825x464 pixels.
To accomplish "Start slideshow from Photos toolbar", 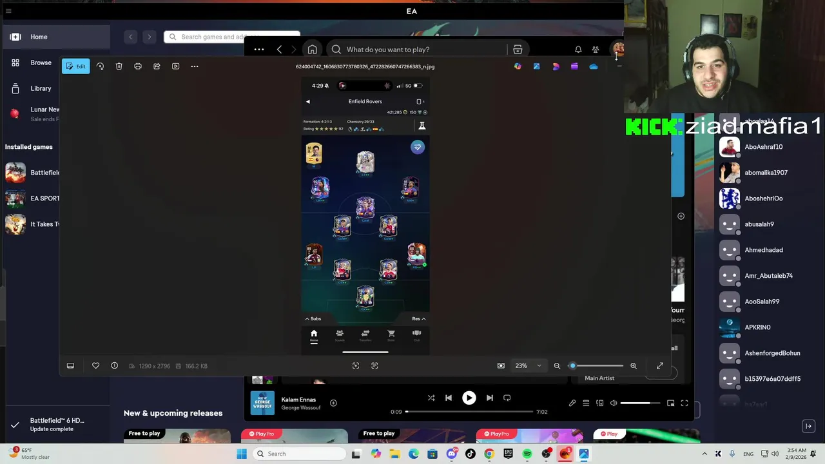I will (x=175, y=66).
